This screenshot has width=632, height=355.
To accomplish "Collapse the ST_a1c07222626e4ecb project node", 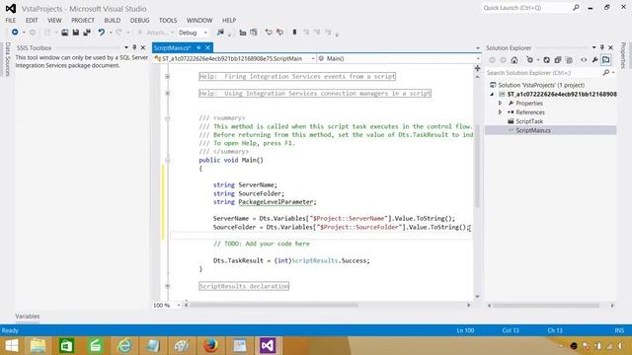I will coord(492,95).
